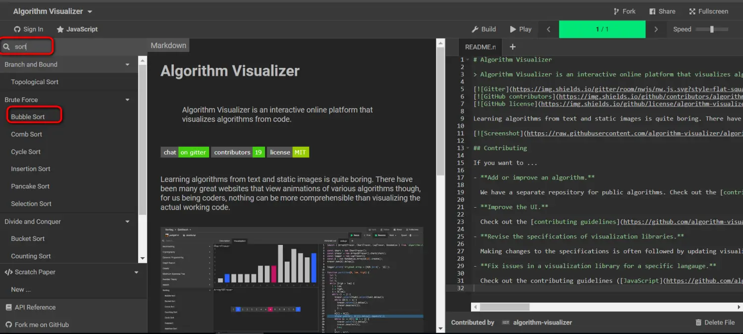Open Bubble Sort algorithm
This screenshot has width=743, height=334.
tap(28, 117)
